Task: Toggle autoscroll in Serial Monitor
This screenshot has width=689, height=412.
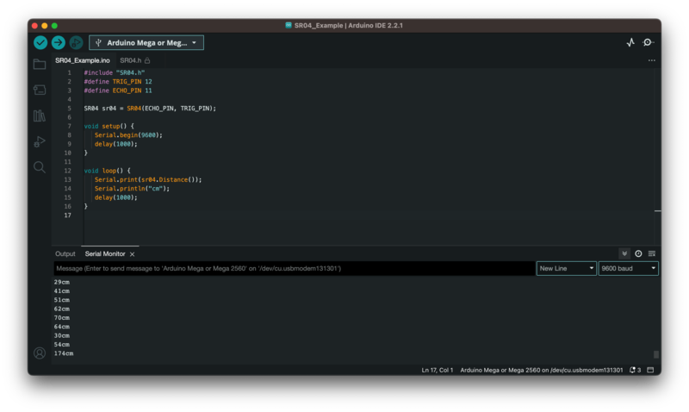Action: (624, 253)
